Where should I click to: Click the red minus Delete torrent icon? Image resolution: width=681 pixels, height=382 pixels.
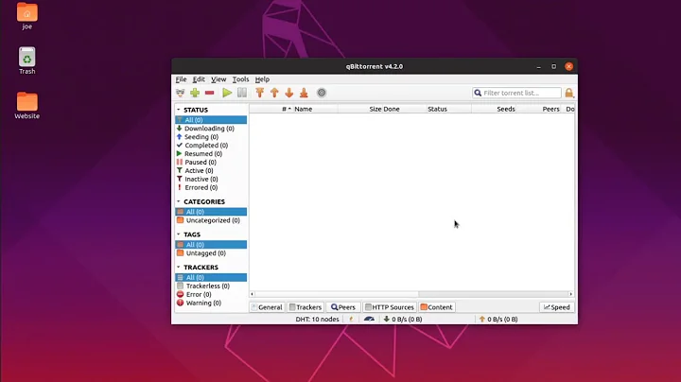click(210, 93)
